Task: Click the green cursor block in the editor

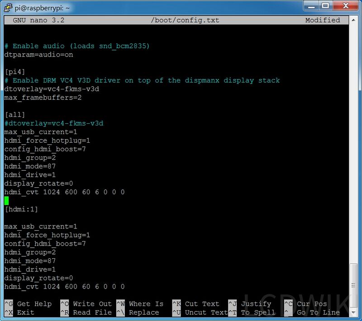Action: [6, 200]
